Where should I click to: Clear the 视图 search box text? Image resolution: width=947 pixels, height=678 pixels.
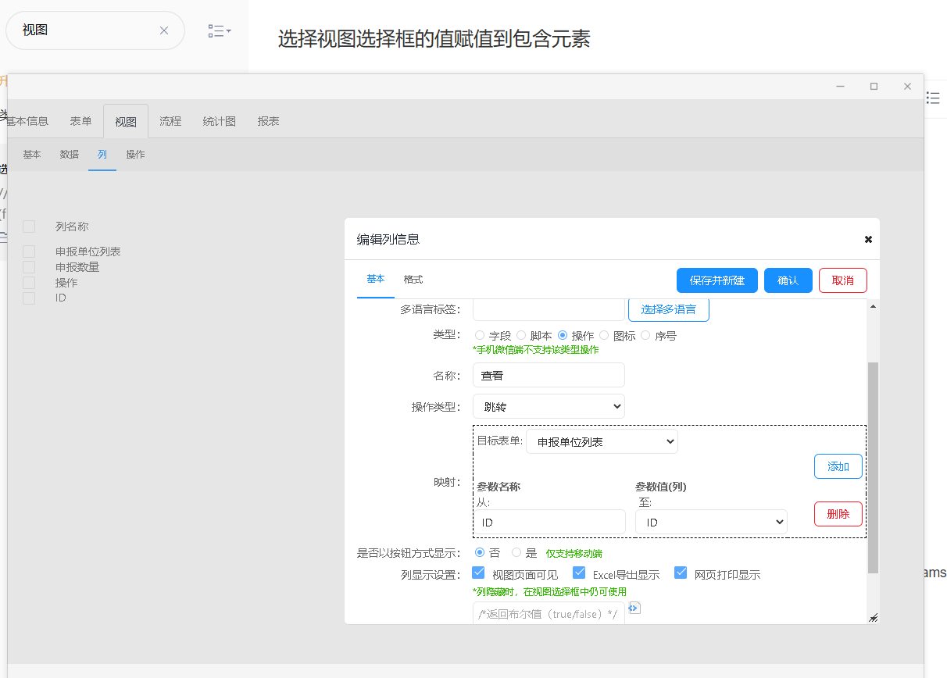click(x=164, y=30)
